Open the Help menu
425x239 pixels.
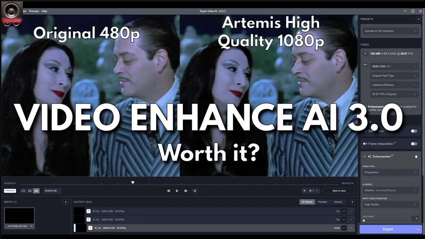click(44, 11)
